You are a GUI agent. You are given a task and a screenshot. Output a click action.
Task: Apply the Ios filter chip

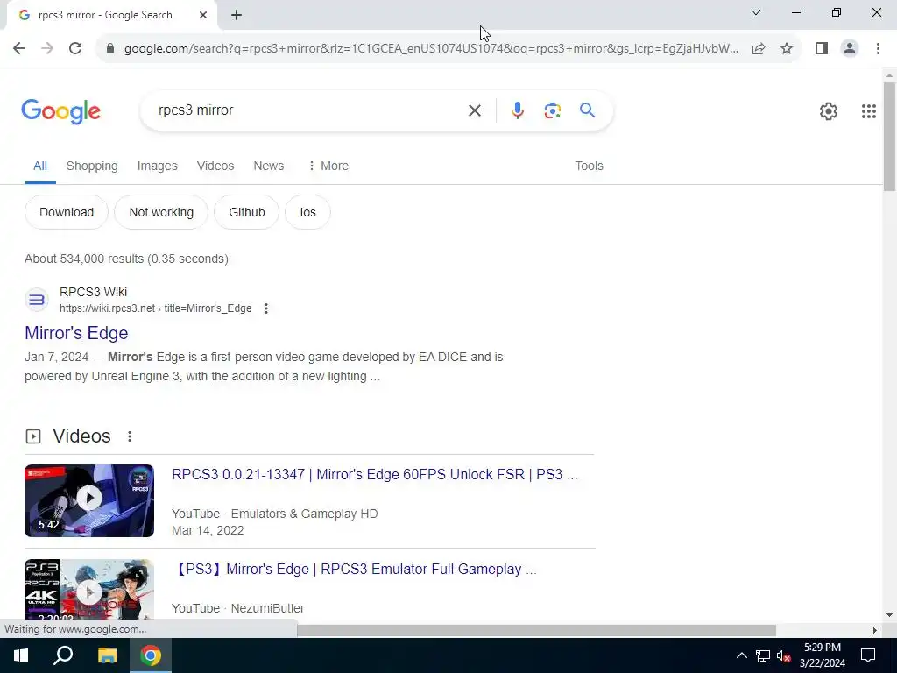coord(307,212)
